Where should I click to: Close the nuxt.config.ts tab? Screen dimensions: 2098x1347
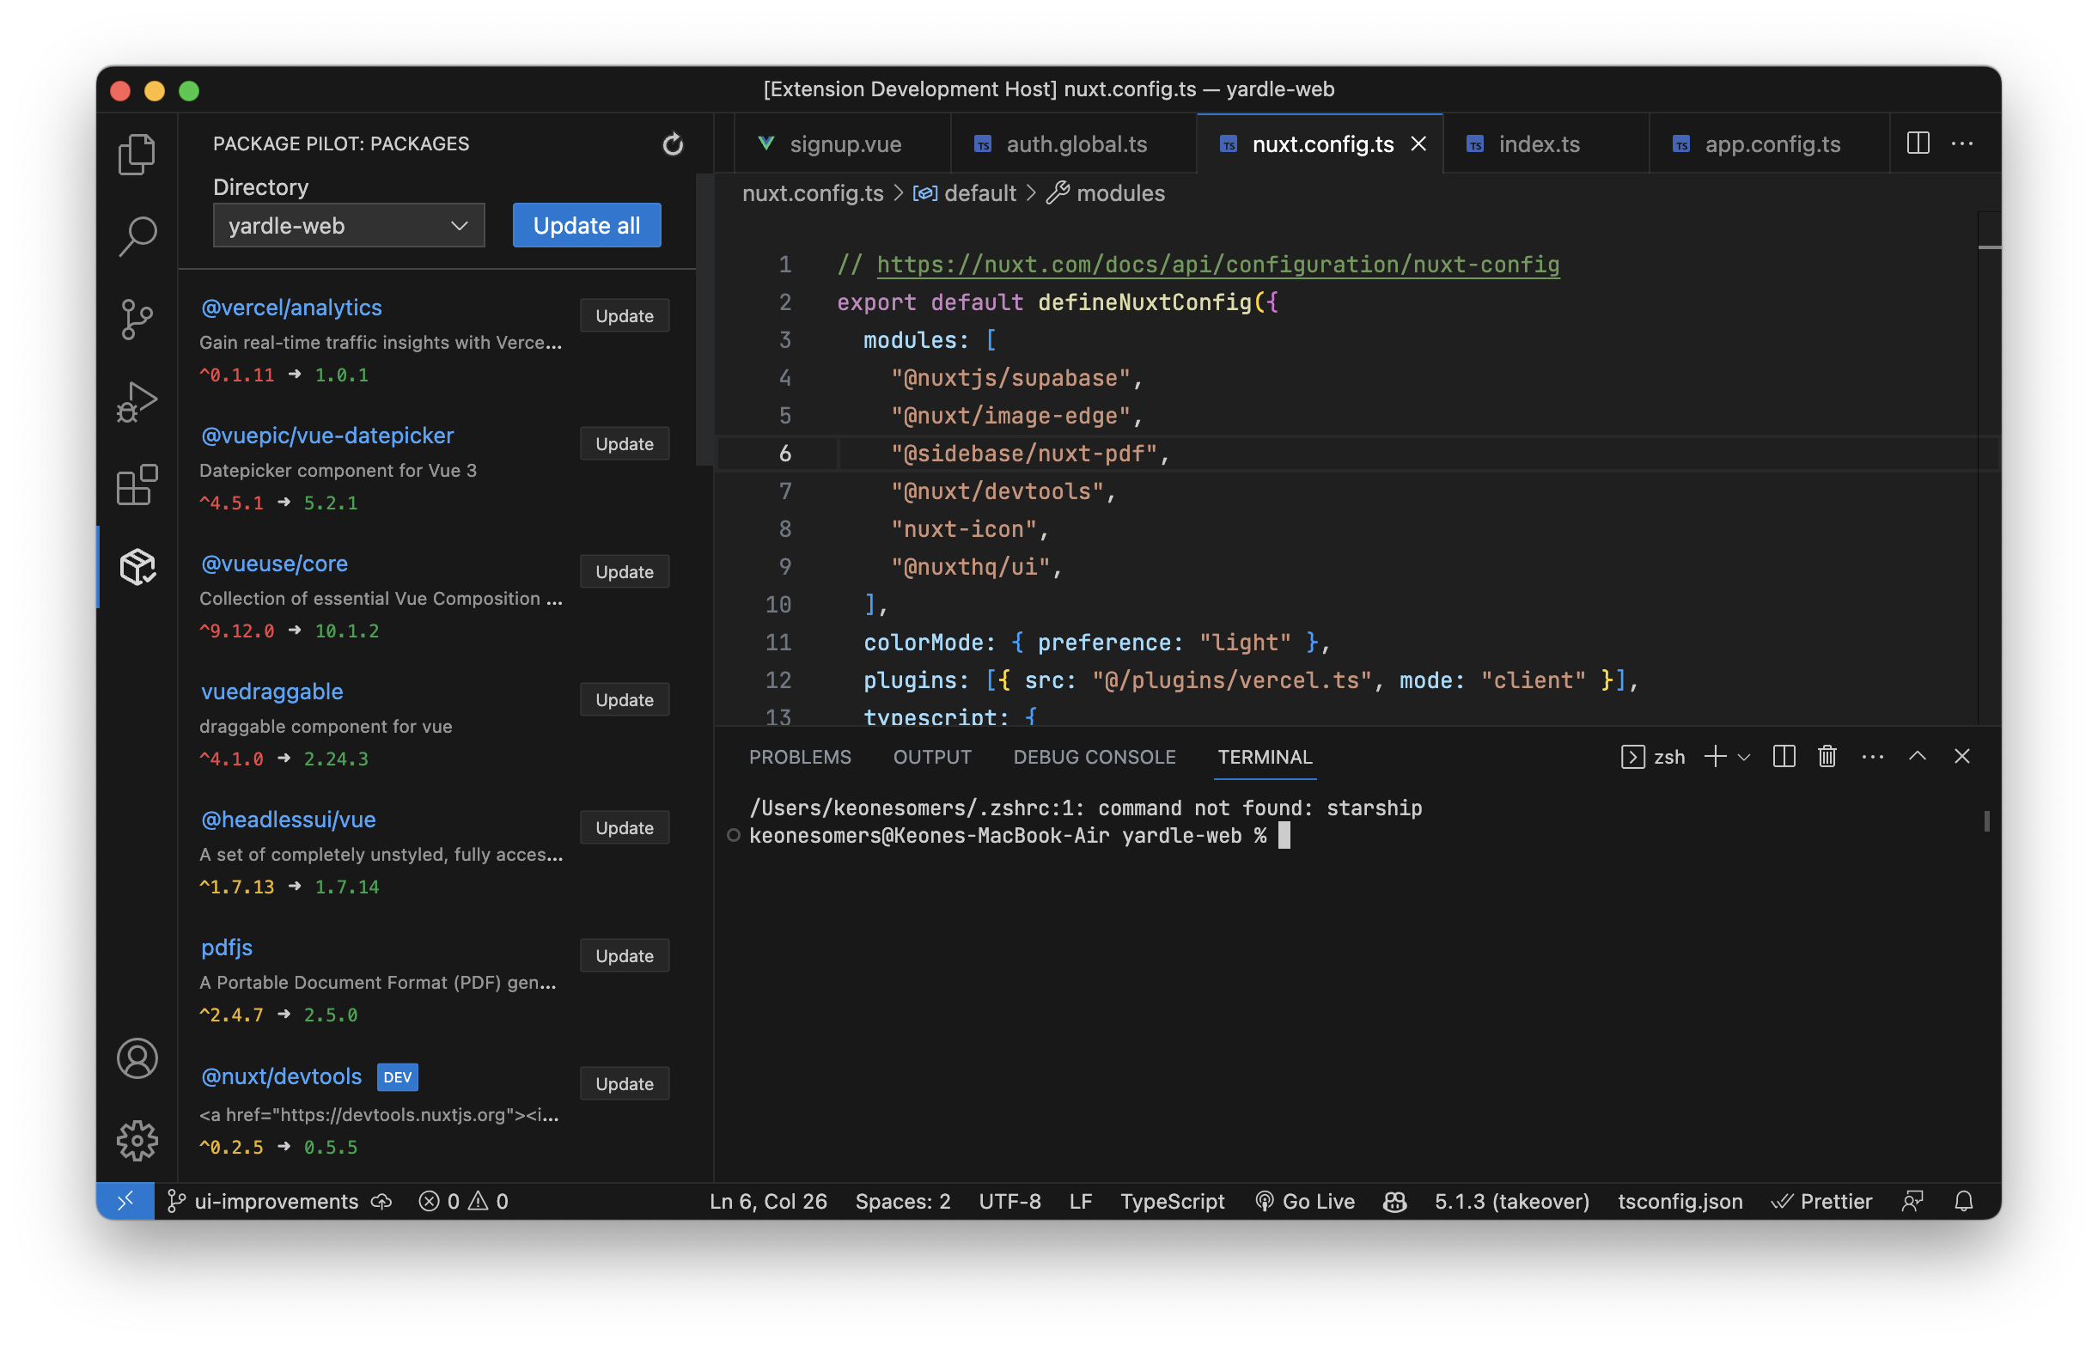(x=1418, y=143)
